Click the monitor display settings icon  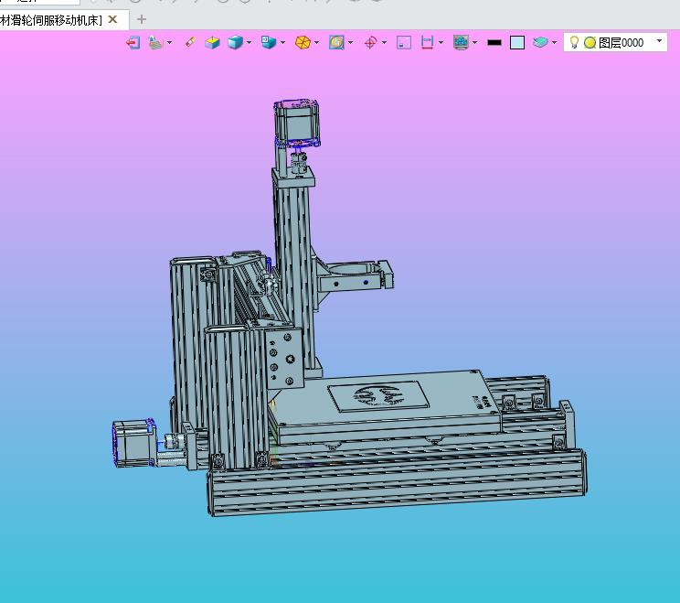pos(461,42)
